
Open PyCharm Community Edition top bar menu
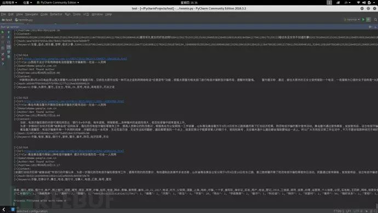[x=58, y=2]
